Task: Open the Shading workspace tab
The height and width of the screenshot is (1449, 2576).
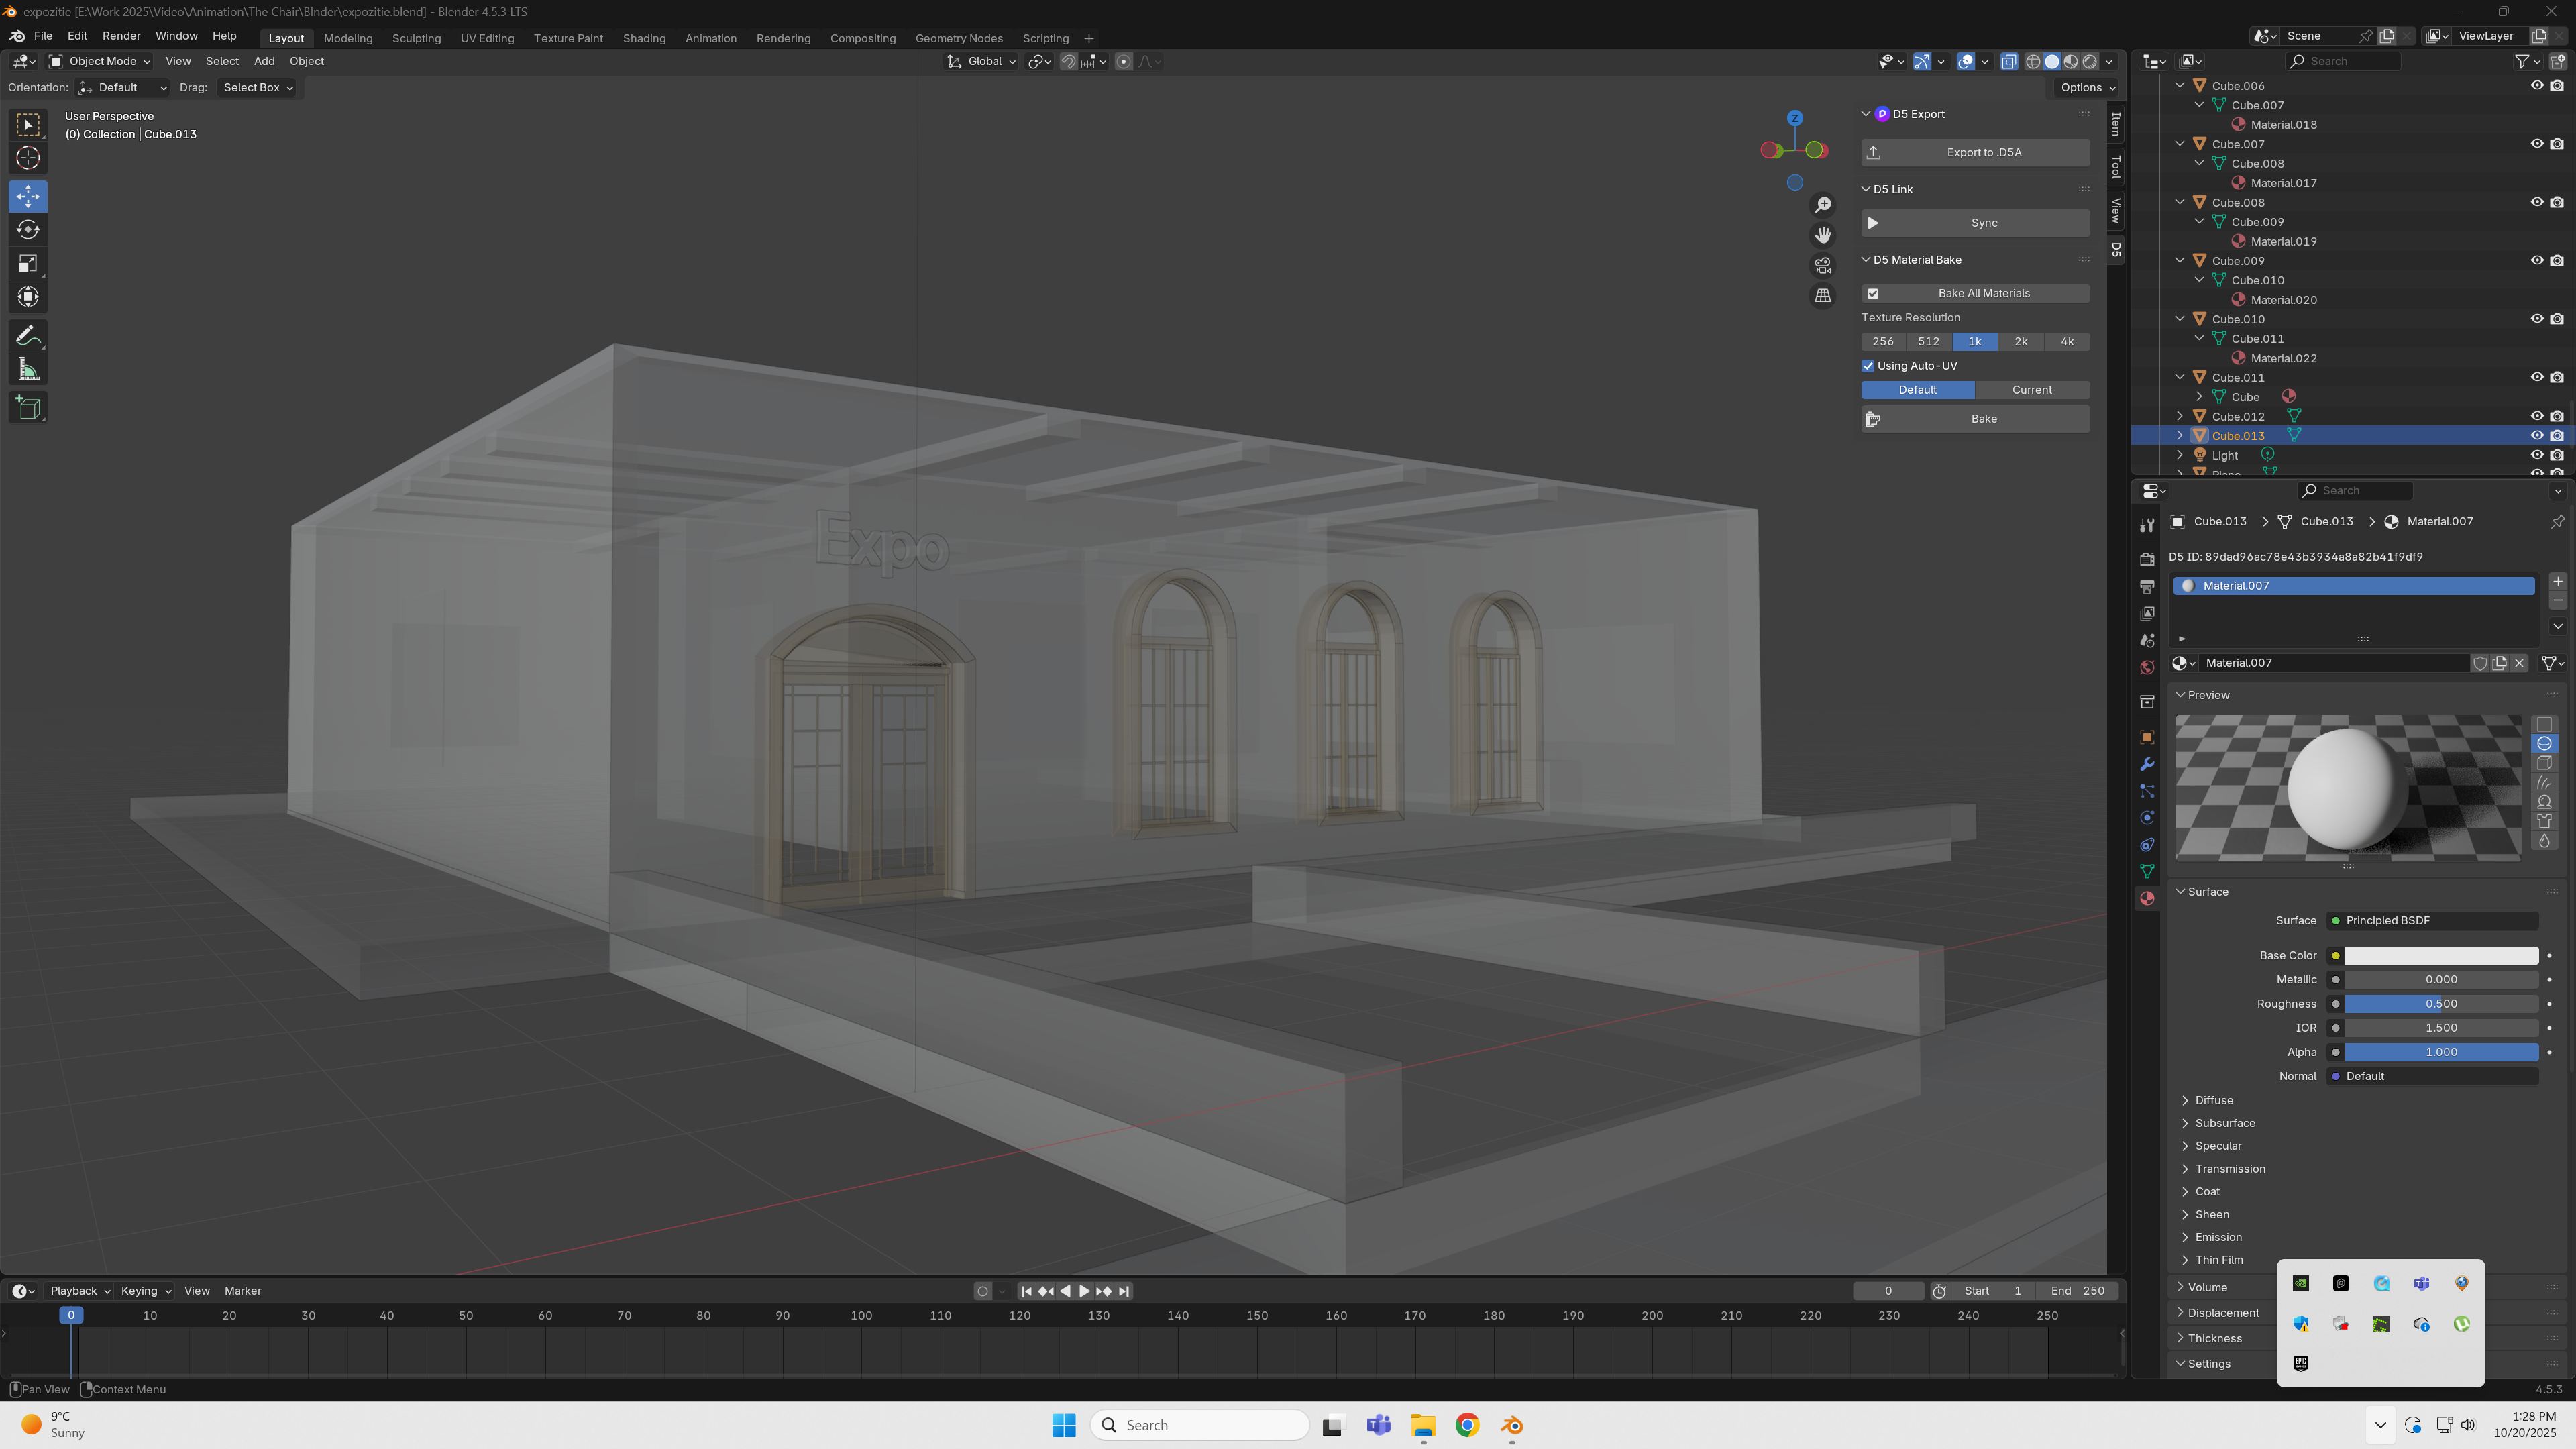Action: pyautogui.click(x=643, y=38)
